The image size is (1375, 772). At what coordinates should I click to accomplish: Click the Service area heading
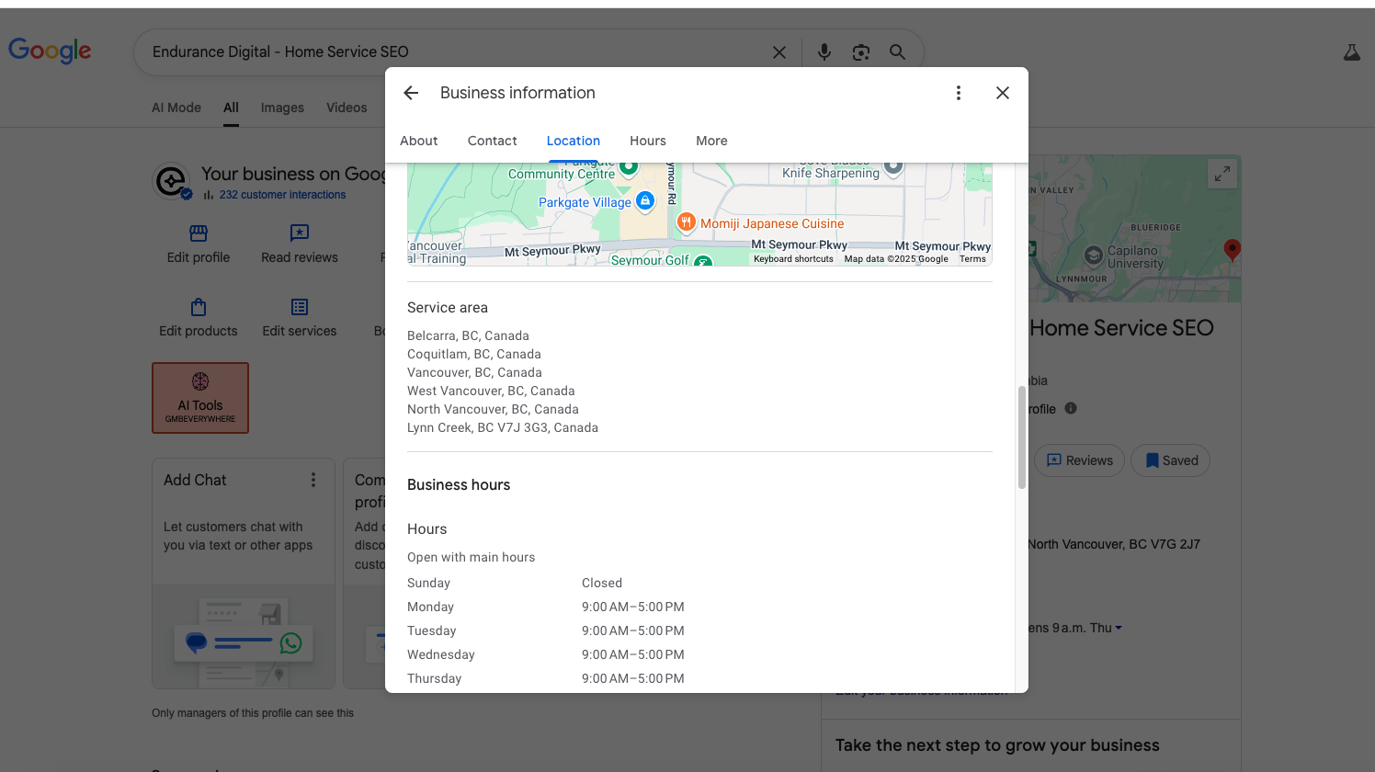448,308
